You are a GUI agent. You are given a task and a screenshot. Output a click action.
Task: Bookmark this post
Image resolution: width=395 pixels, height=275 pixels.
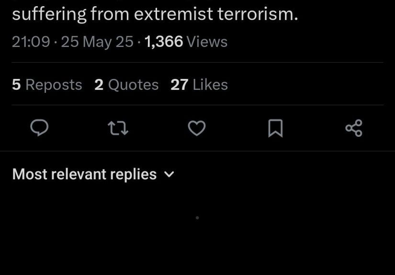tap(275, 128)
